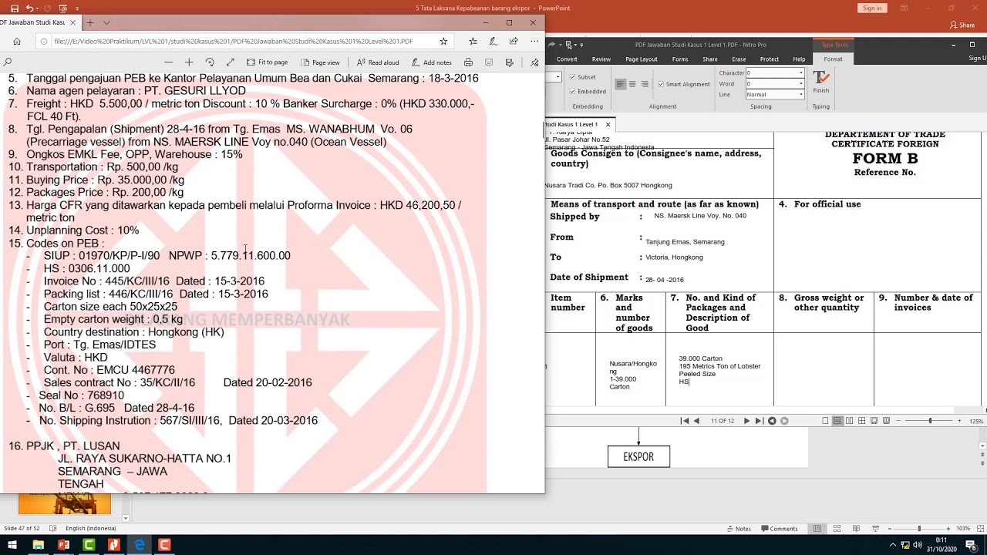The height and width of the screenshot is (555, 987).
Task: Open Word spacing dropdown
Action: point(801,84)
